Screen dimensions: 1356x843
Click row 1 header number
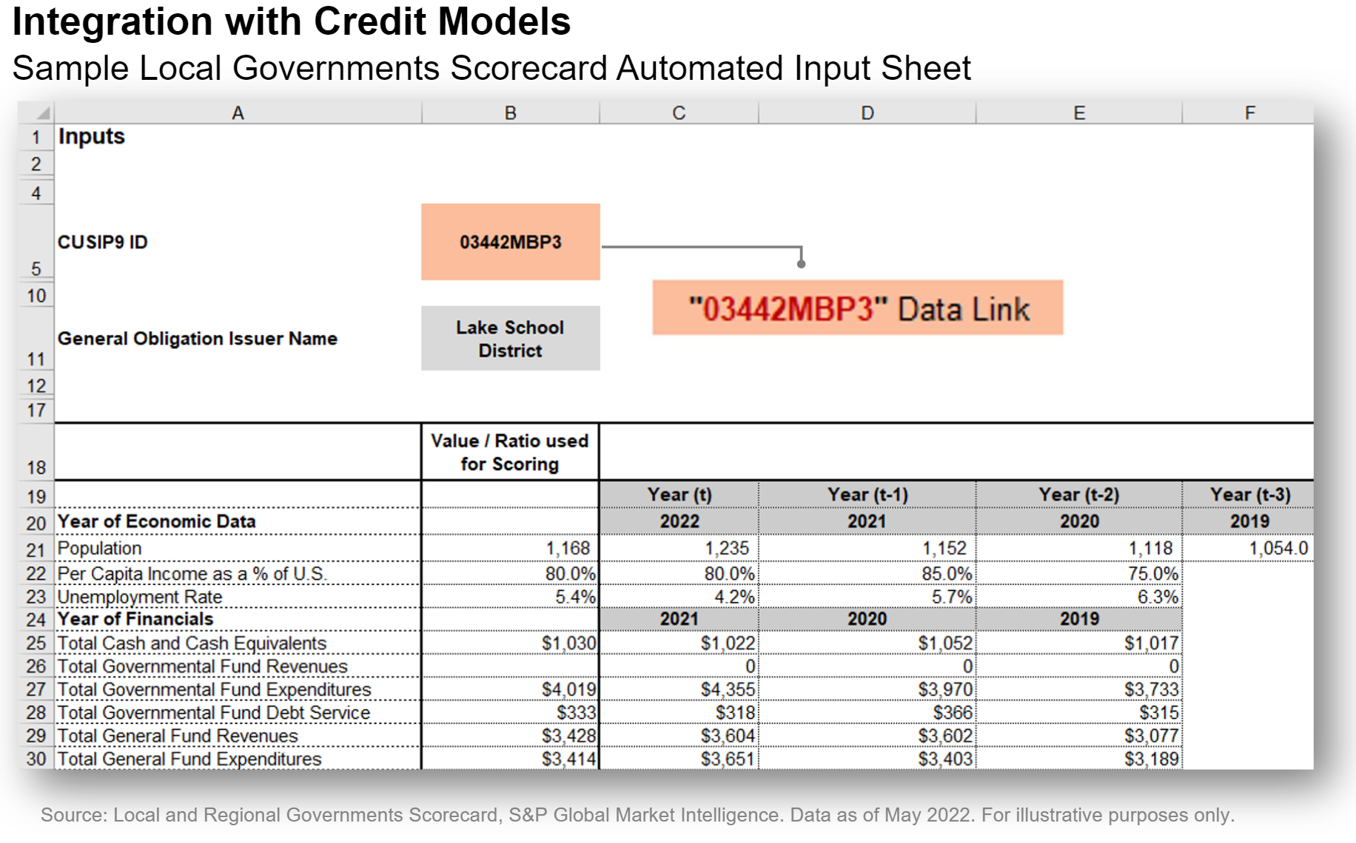pos(36,138)
